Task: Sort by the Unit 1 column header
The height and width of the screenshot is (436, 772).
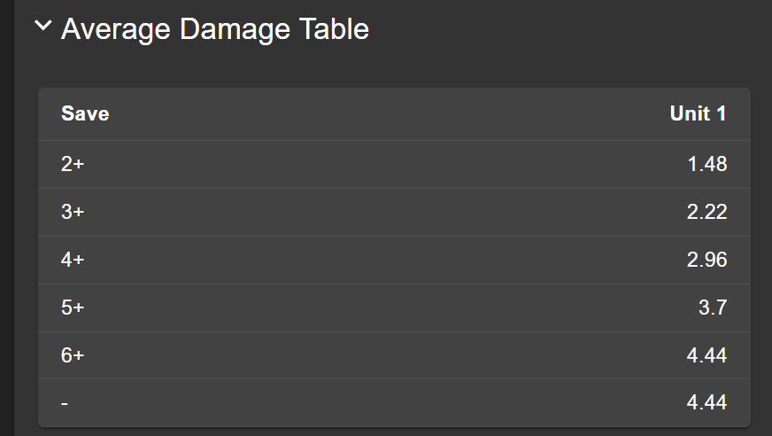Action: coord(698,113)
